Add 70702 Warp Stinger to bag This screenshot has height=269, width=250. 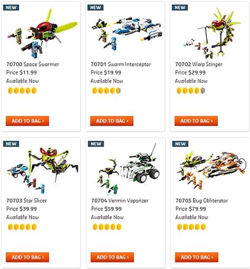coord(196,121)
